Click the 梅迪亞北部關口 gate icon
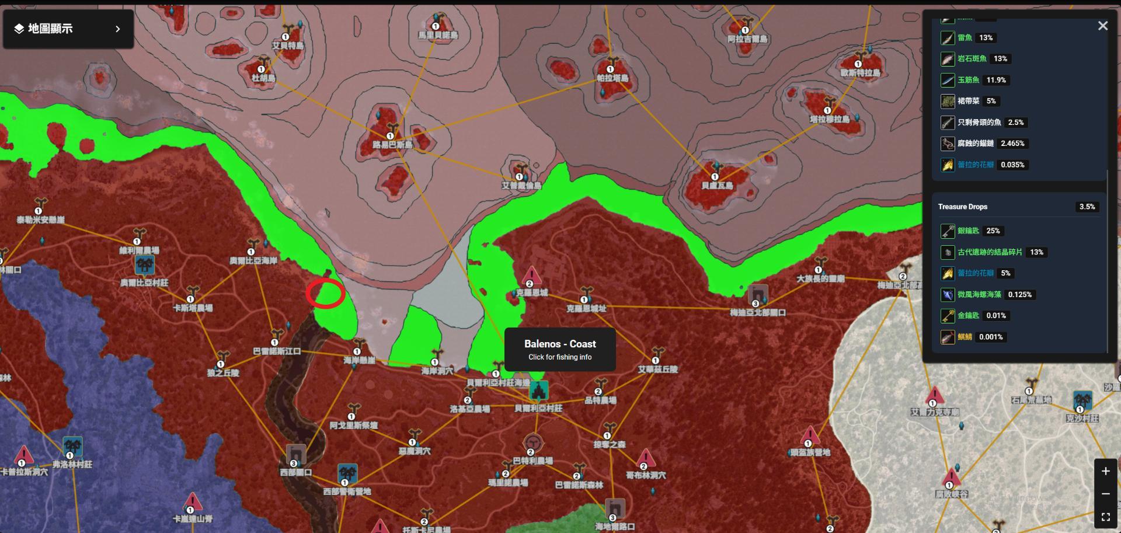1121x533 pixels. 758,294
